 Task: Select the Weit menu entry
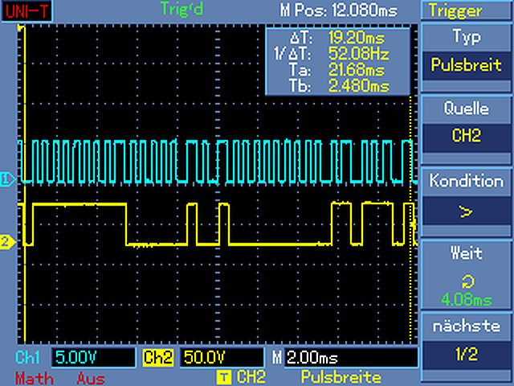point(466,253)
